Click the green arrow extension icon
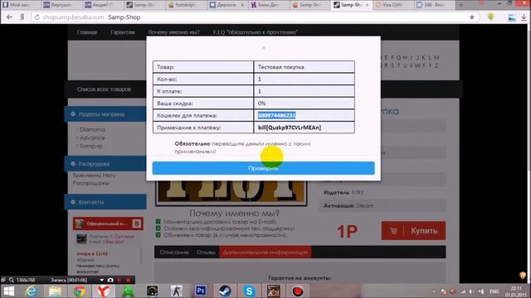 (490, 17)
